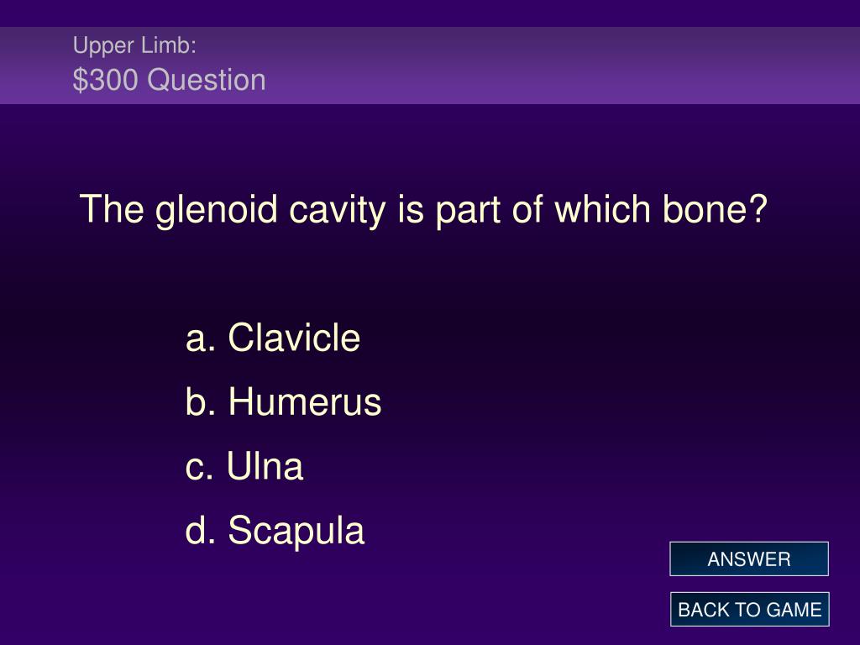Click the 'Upper Limb:' category label
The image size is (860, 645).
coord(134,45)
